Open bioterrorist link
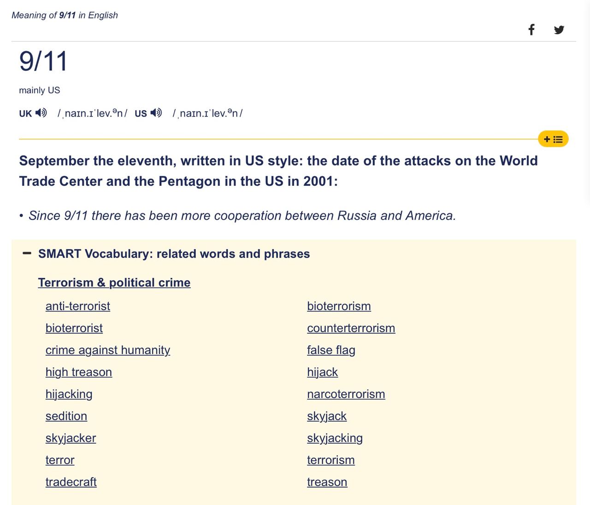590x505 pixels. tap(74, 328)
